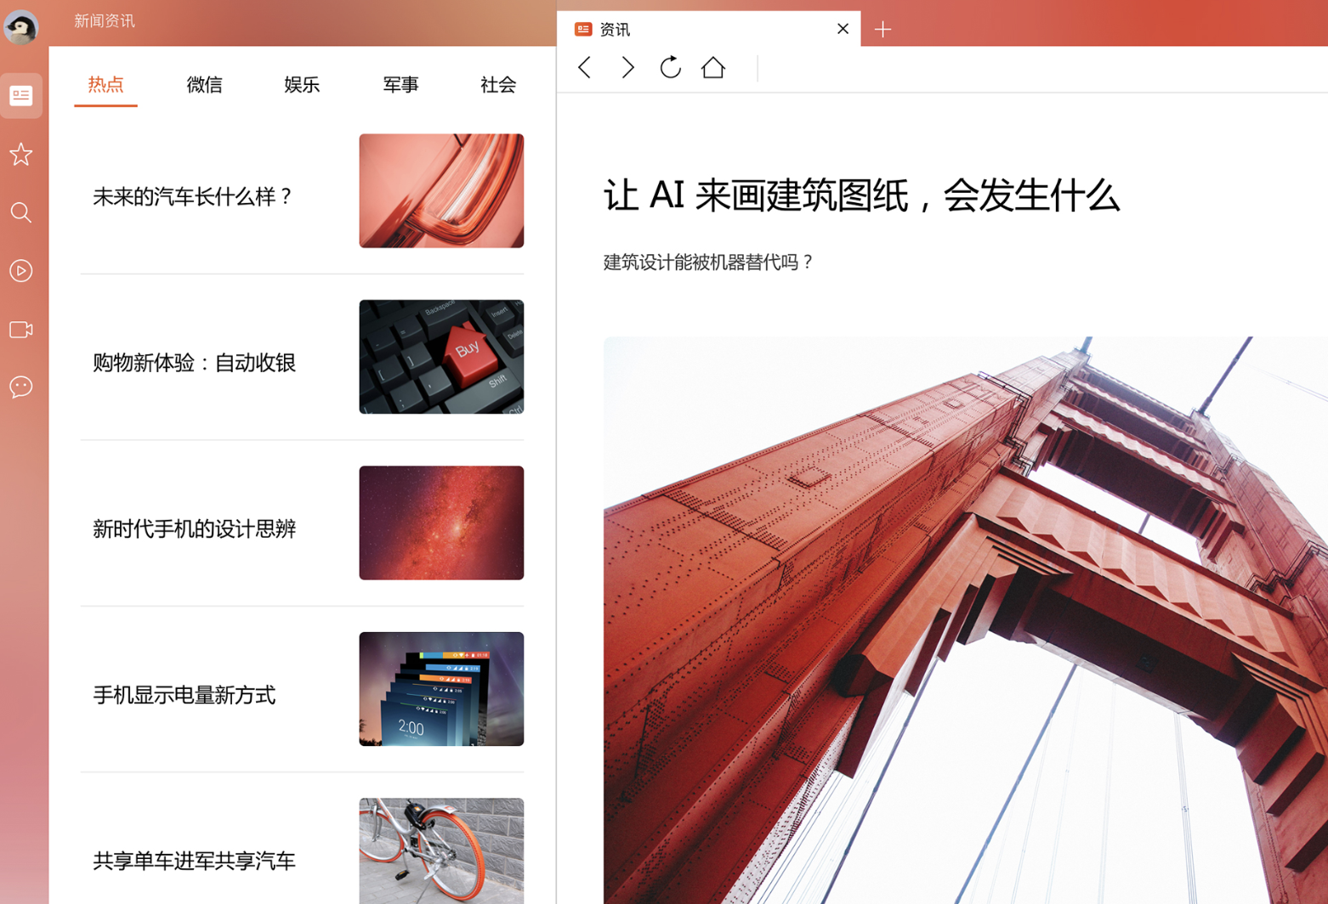
Task: Click the penguin profile avatar
Action: point(21,27)
